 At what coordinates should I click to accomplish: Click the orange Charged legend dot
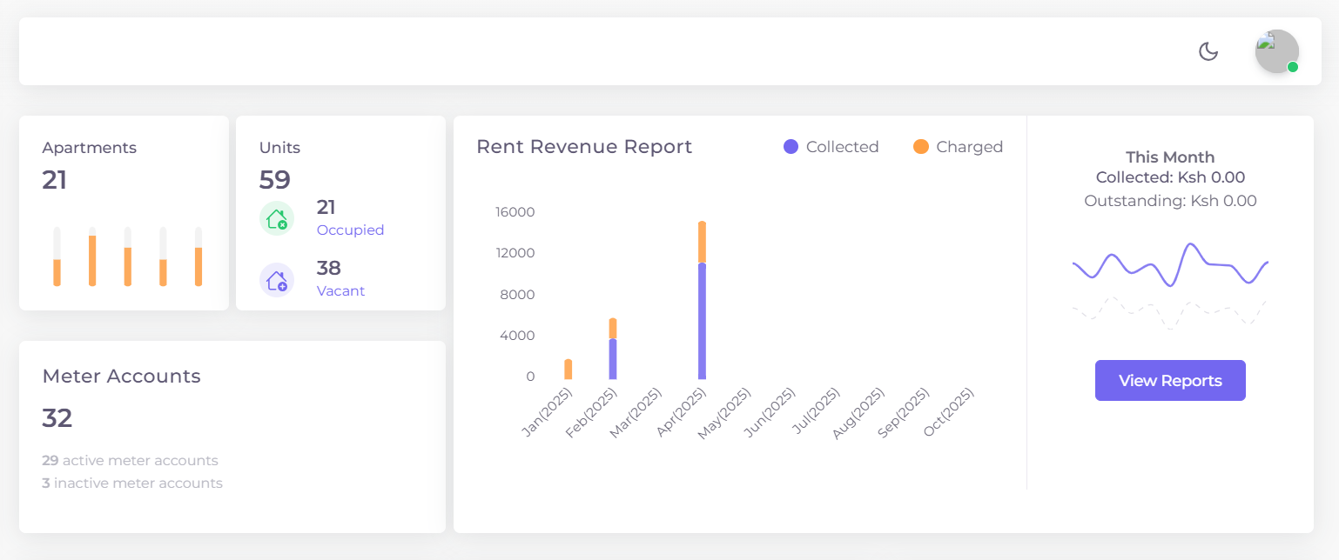point(921,146)
